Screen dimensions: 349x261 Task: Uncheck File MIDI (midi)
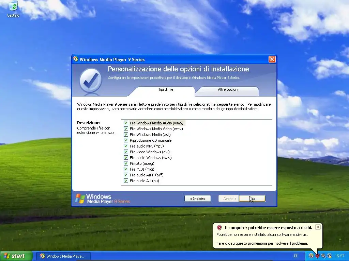pos(126,169)
